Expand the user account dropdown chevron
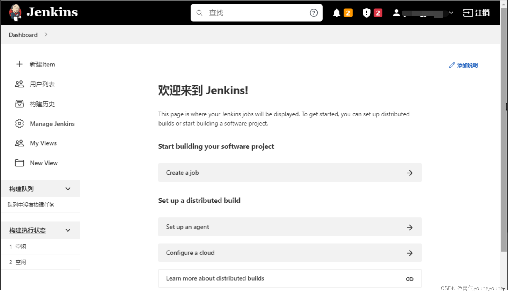The image size is (508, 294). (451, 13)
